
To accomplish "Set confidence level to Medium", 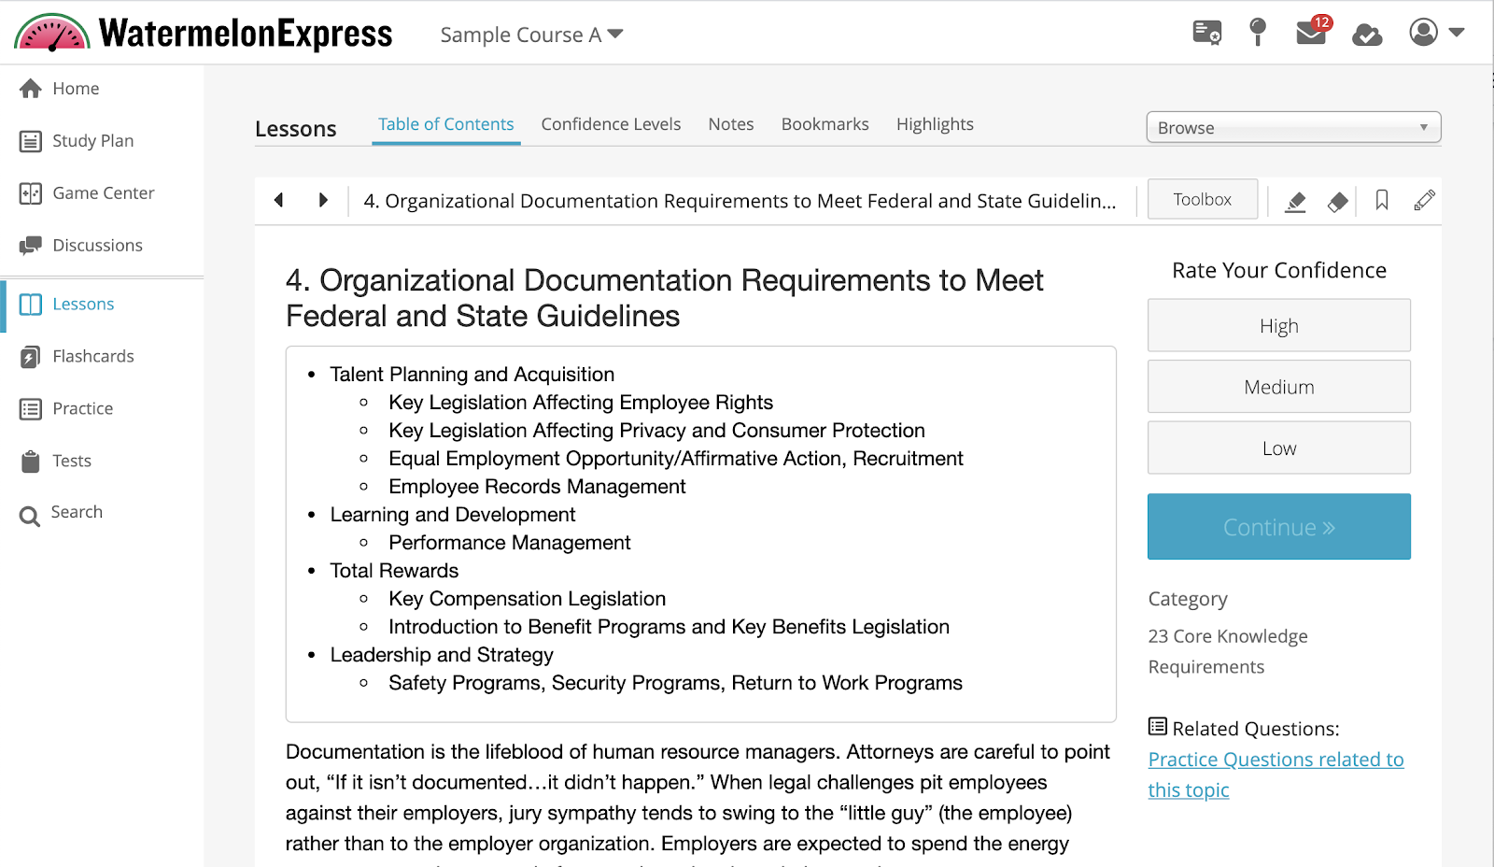I will 1278,387.
